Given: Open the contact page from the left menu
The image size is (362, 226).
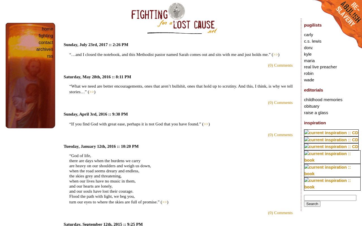Looking at the screenshot, I should (x=46, y=43).
